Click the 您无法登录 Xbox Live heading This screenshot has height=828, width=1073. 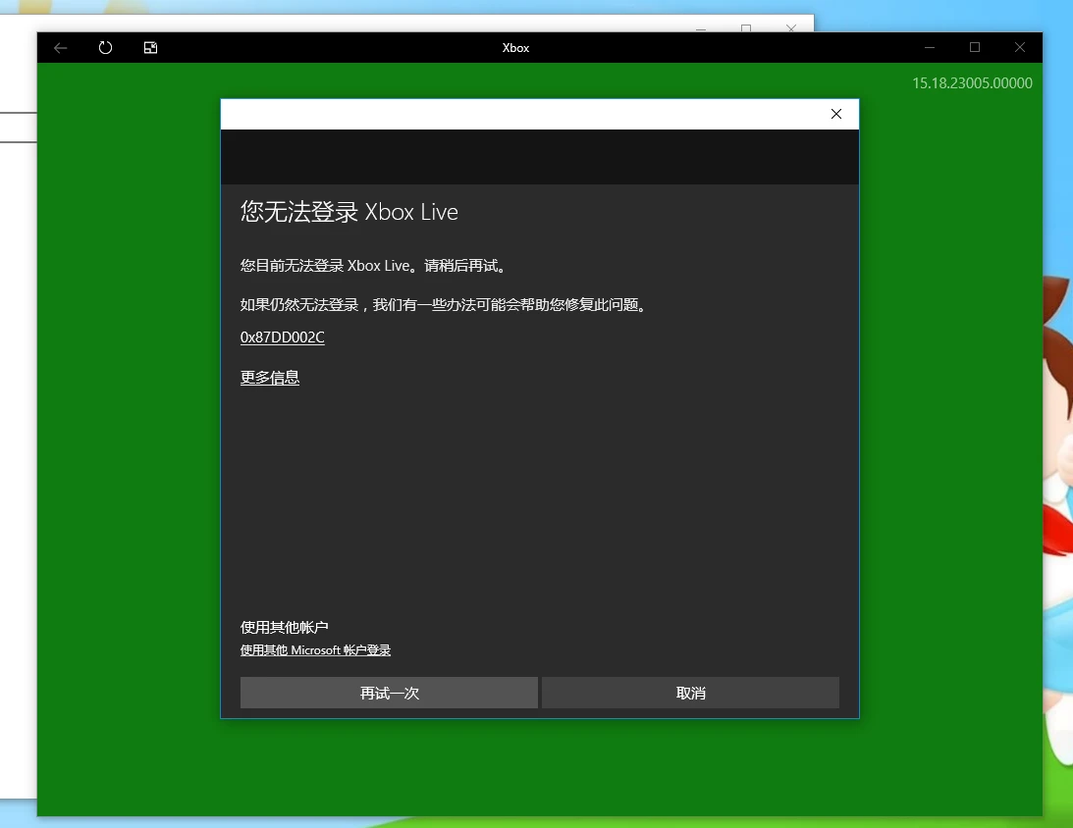[x=349, y=212]
